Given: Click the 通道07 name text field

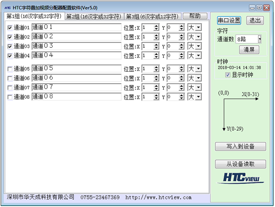Looking at the screenshot, I should (x=77, y=88).
